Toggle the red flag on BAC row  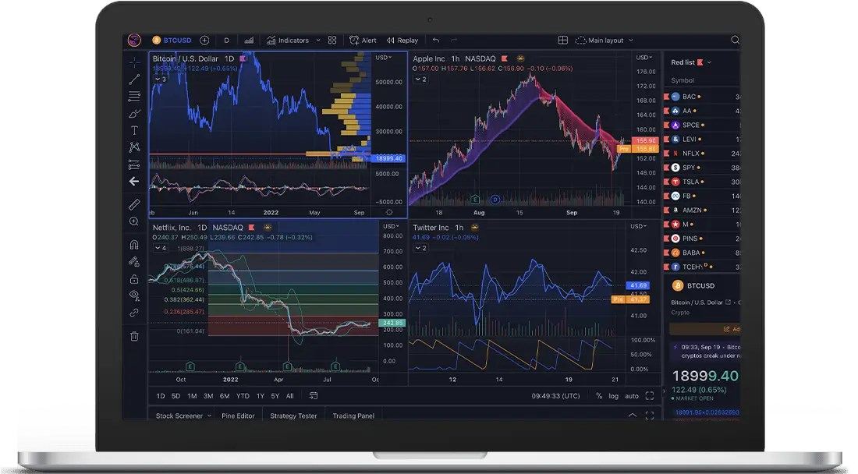click(666, 97)
